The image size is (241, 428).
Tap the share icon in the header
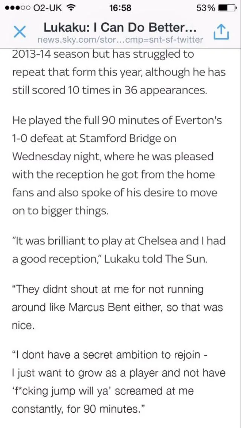click(x=221, y=32)
